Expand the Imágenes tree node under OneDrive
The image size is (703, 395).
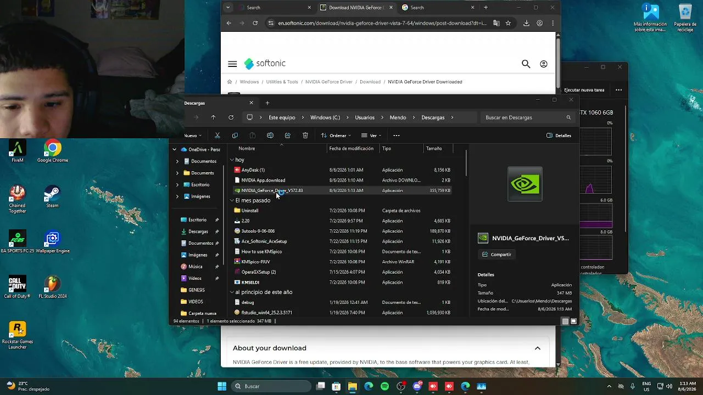coord(177,196)
